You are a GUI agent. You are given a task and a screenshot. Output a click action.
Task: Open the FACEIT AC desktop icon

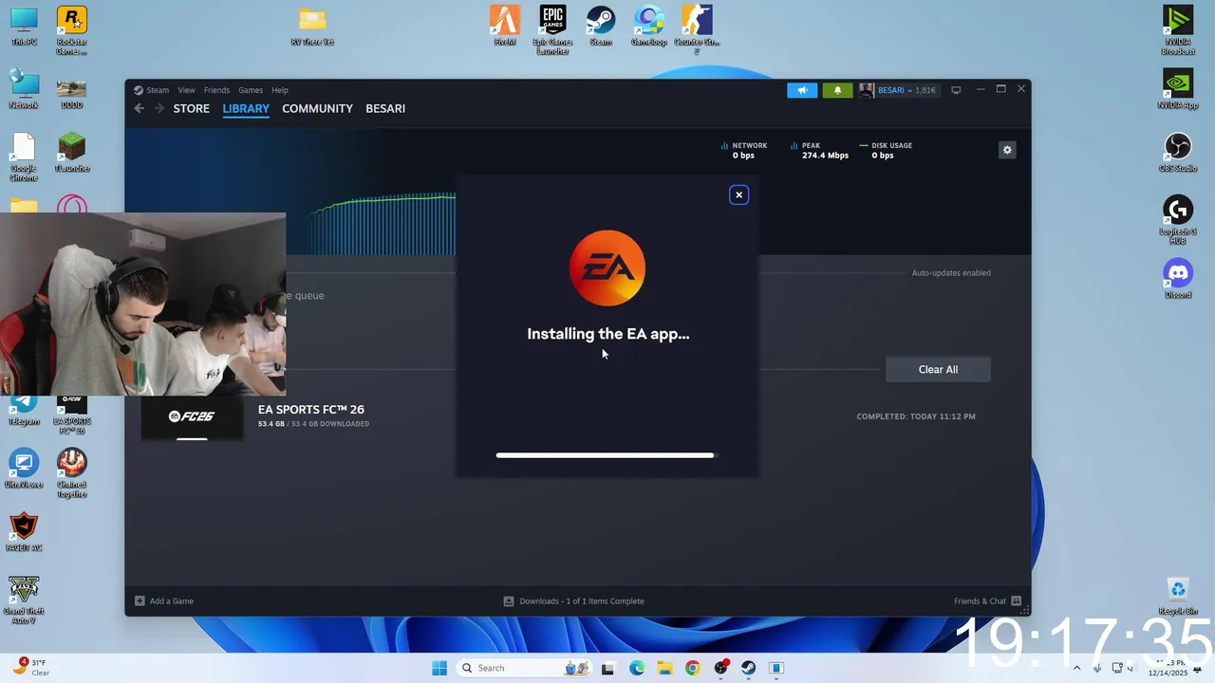(x=24, y=532)
